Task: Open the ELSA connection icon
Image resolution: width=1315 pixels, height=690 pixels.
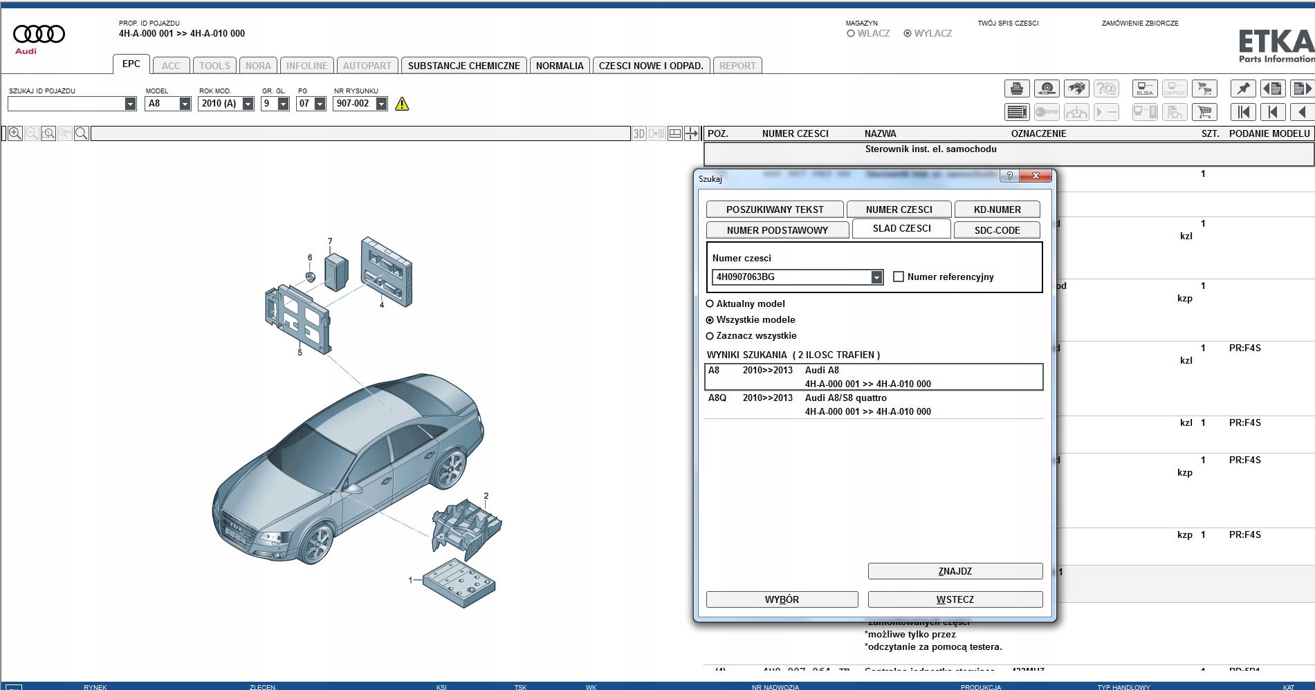Action: click(x=1145, y=88)
